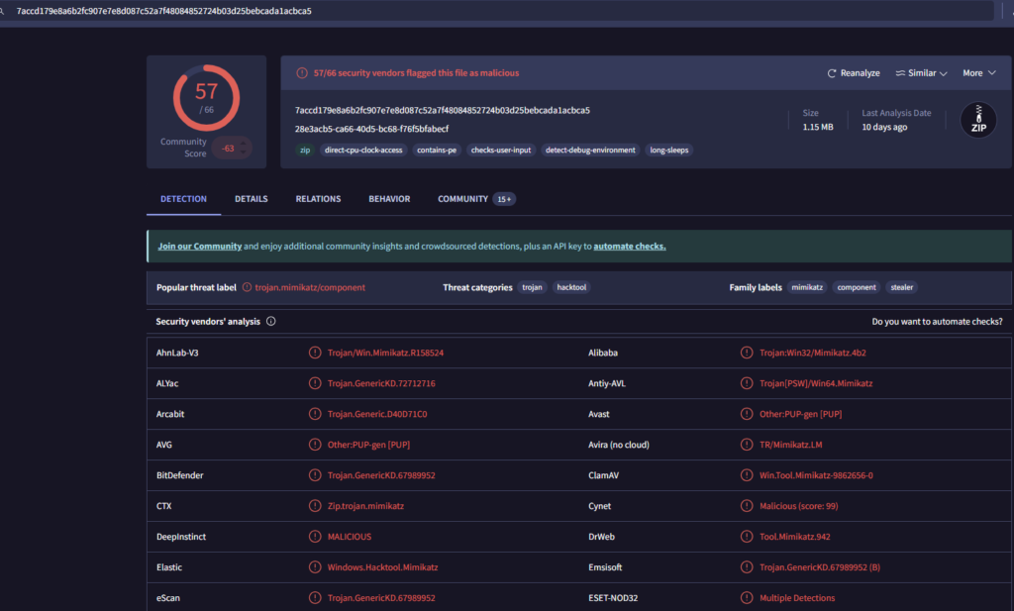Downvote the community score with the down arrow
The height and width of the screenshot is (611, 1014).
[x=244, y=153]
